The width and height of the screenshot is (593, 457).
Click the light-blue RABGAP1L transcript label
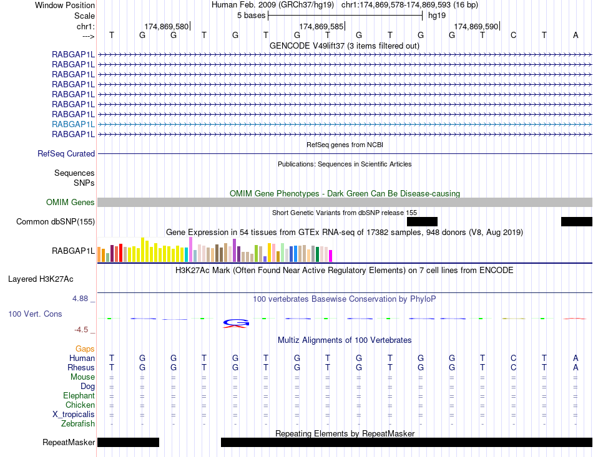[x=74, y=124]
